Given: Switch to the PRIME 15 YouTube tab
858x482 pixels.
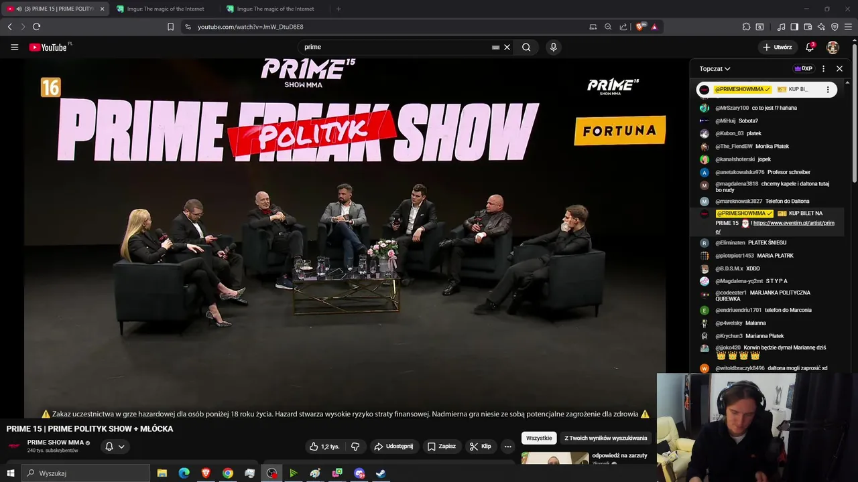Looking at the screenshot, I should pos(54,9).
